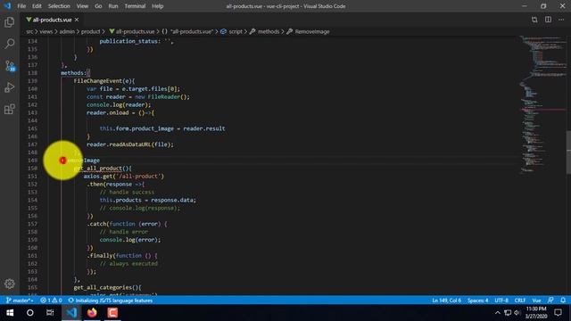Open the Help menu

tap(158, 6)
